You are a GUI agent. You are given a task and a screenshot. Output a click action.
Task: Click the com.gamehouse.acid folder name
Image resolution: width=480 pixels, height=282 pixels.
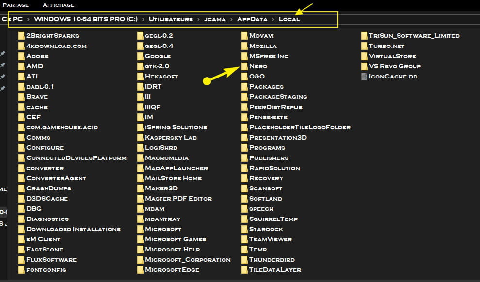[62, 127]
